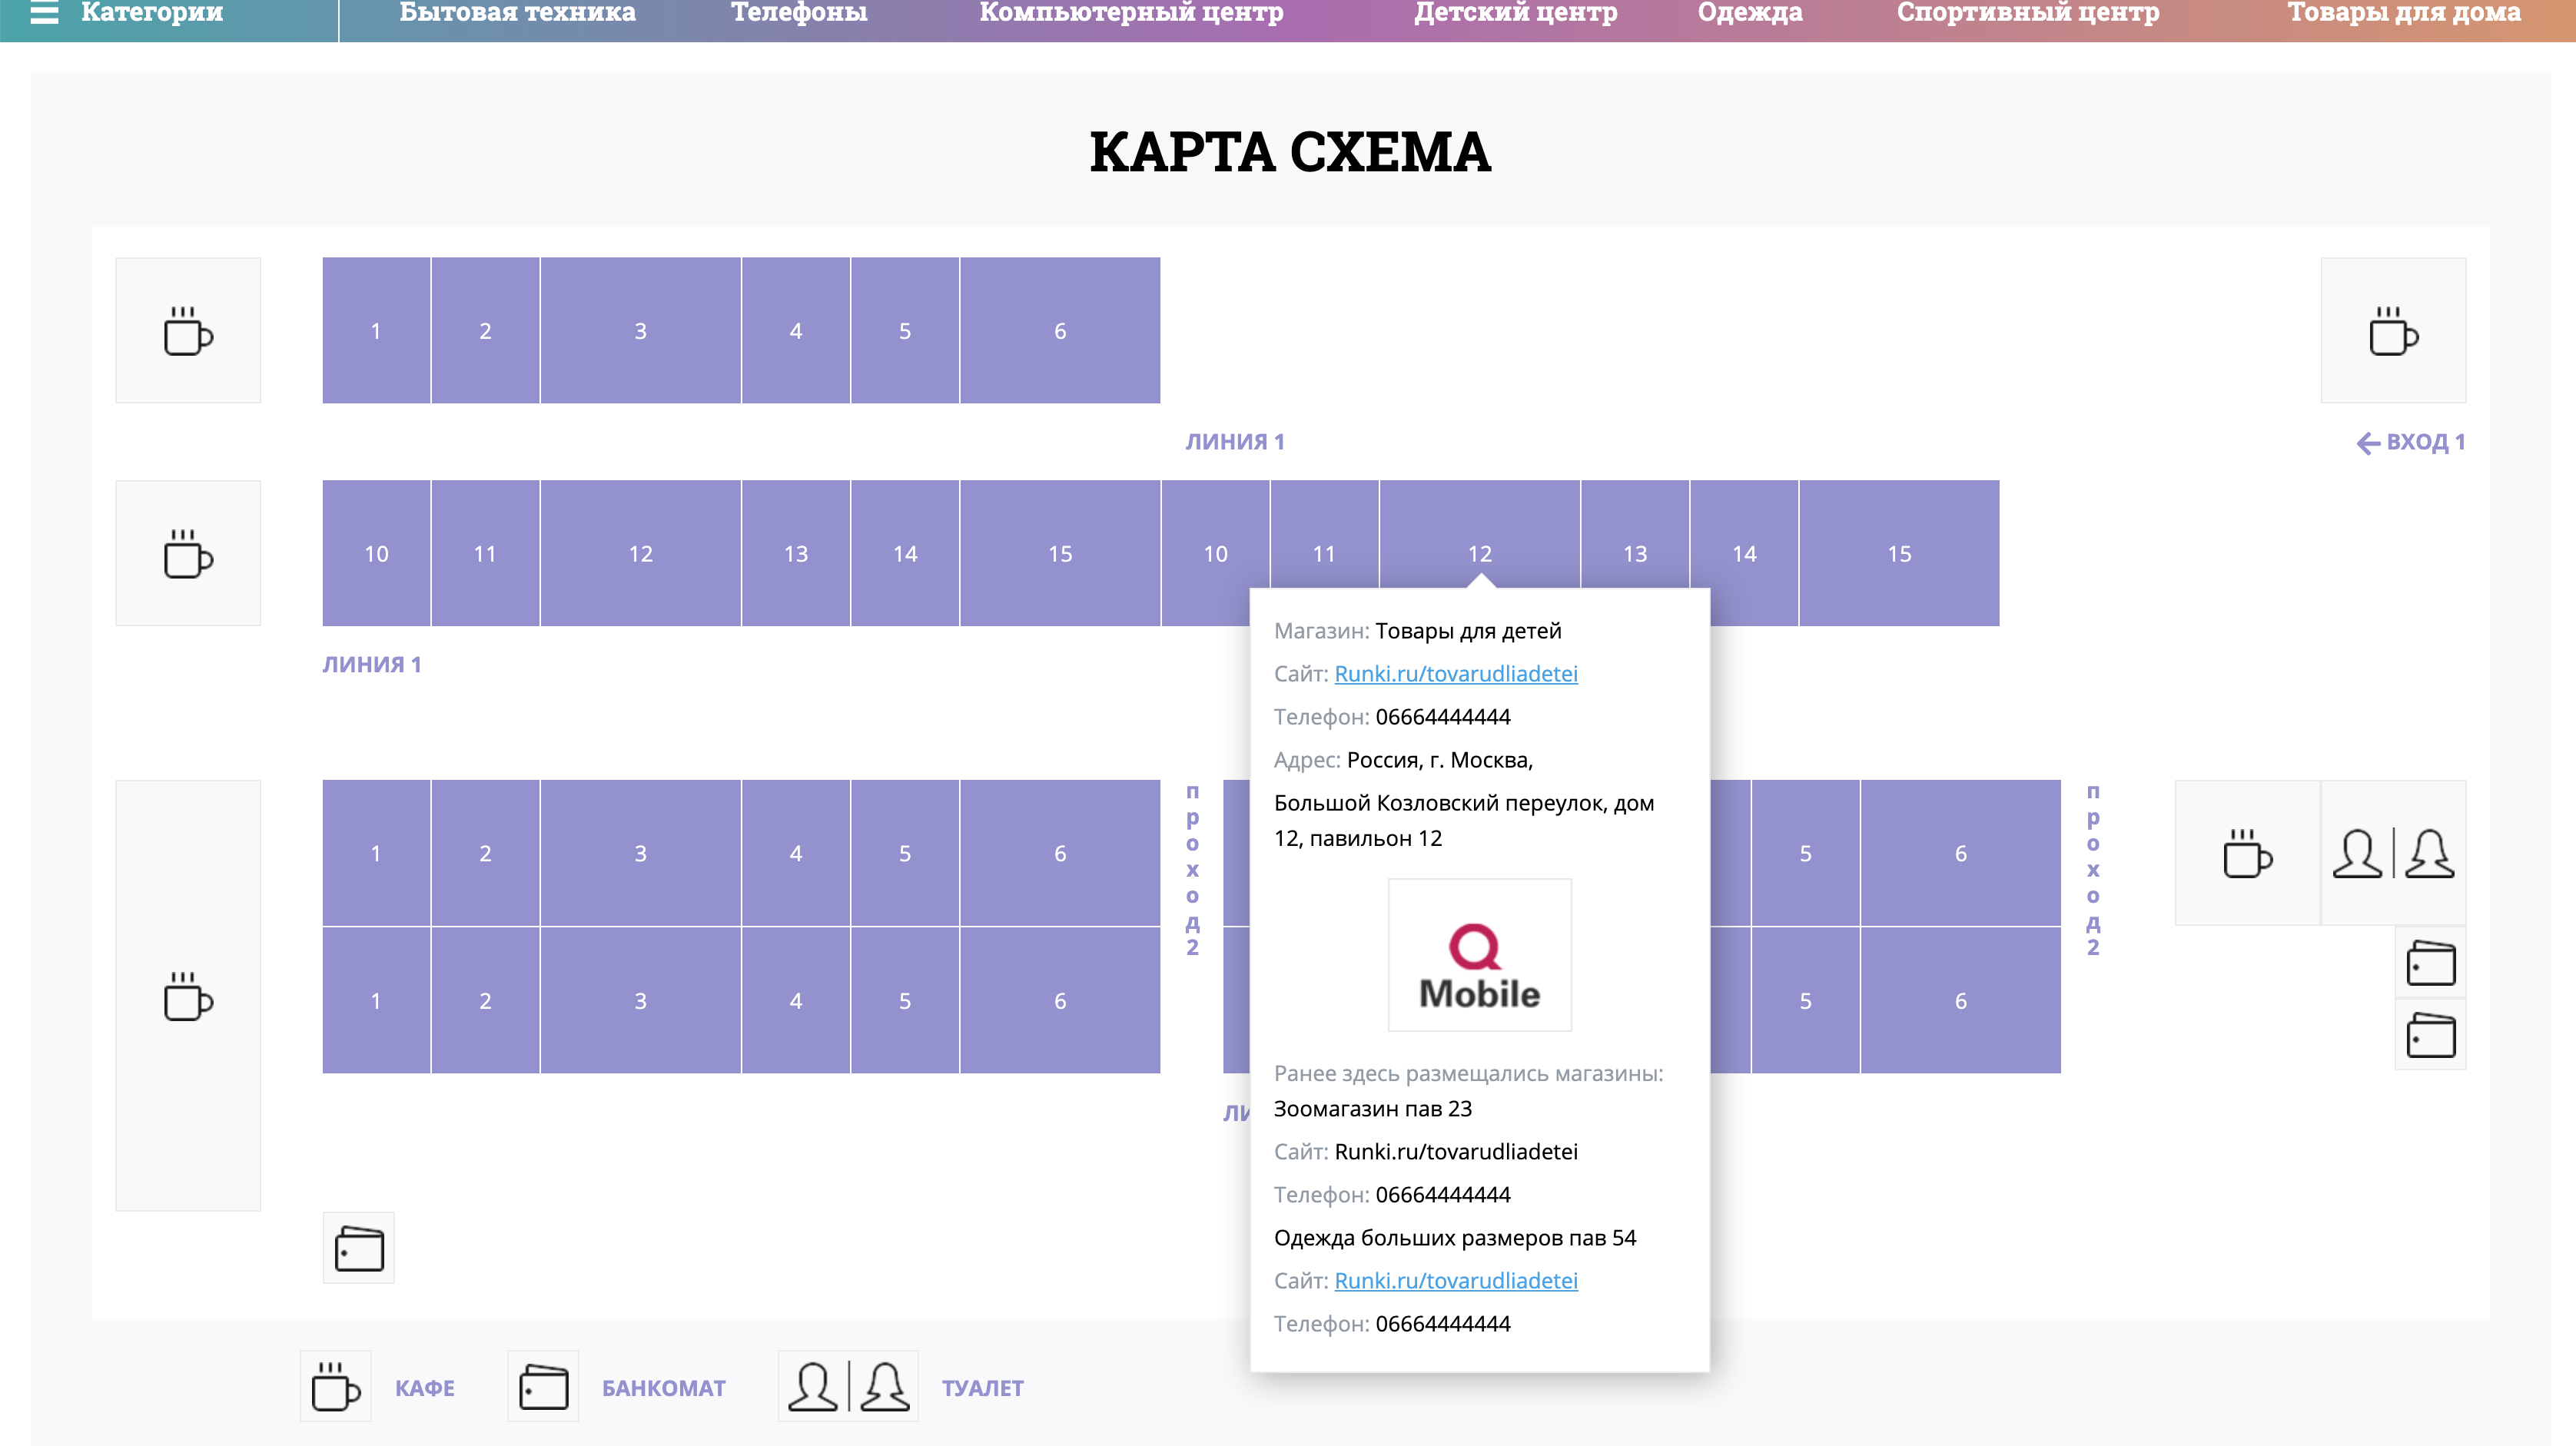Click the cafe icon at top-left corner of the map
Viewport: 2576px width, 1446px height.
[188, 330]
